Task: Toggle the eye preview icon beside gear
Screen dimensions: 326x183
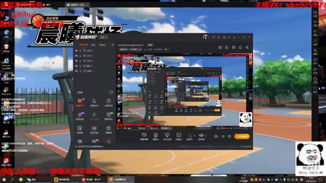Action: (x=223, y=136)
